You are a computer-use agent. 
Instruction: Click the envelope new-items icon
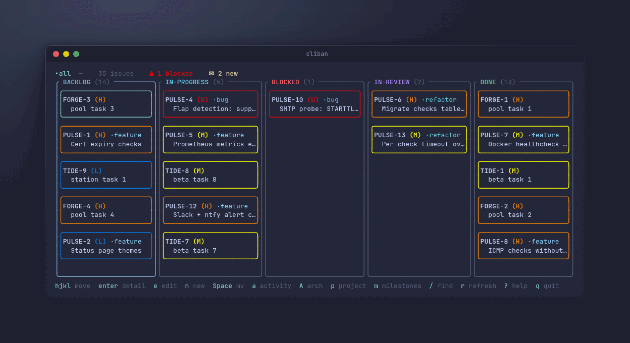[x=212, y=74]
